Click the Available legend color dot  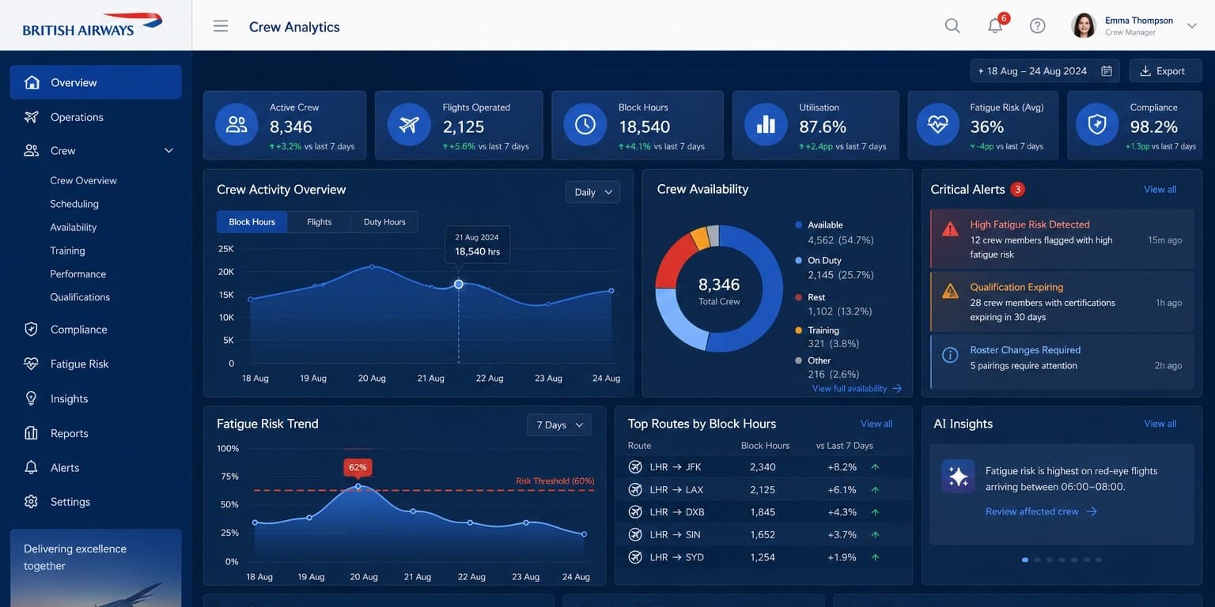(799, 225)
